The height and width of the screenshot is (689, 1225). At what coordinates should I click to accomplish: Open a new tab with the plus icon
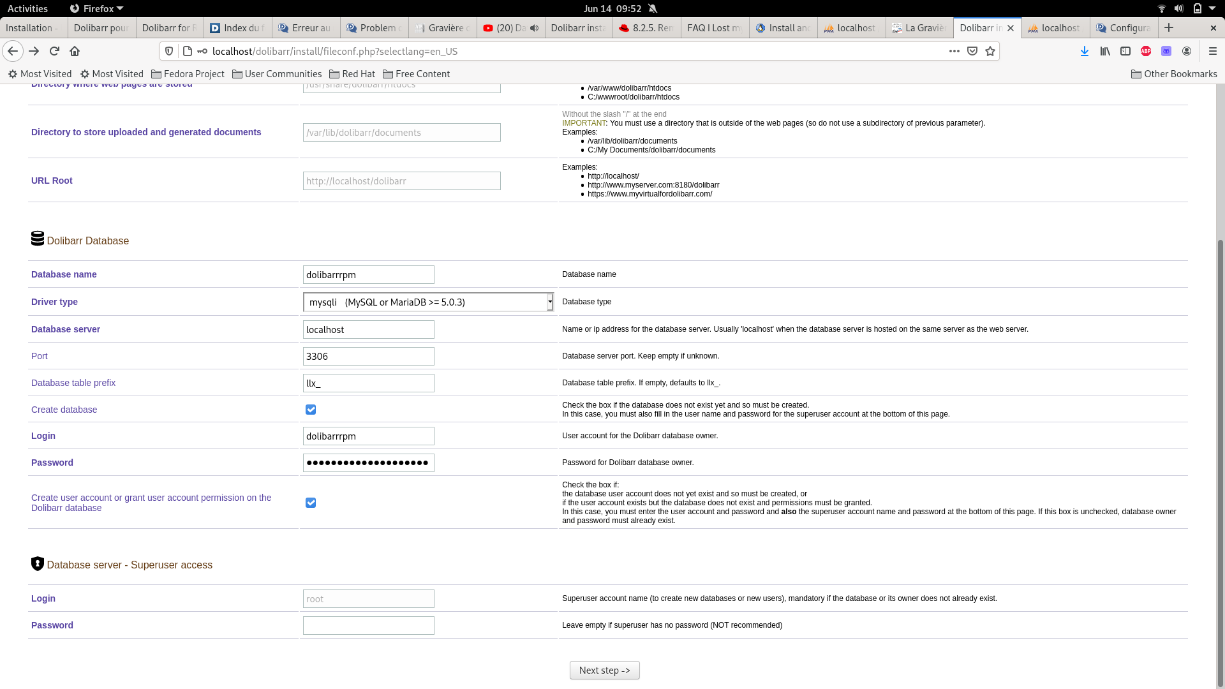(x=1169, y=27)
